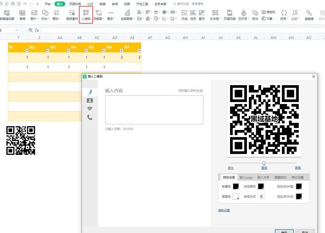Switch to the 页面布局 Page Layout tab

pos(75,4)
